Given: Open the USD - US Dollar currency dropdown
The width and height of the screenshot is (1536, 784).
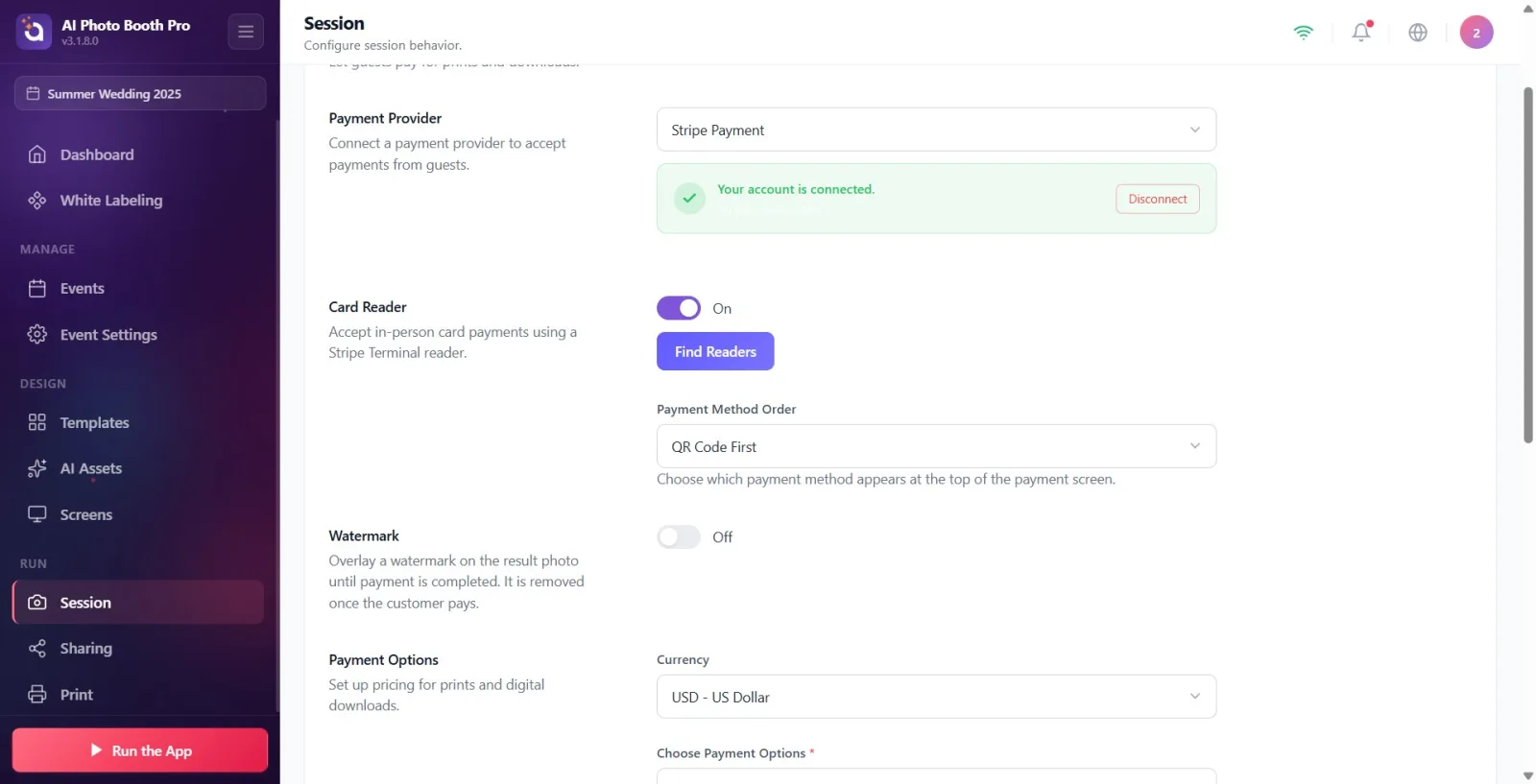Looking at the screenshot, I should coord(936,697).
